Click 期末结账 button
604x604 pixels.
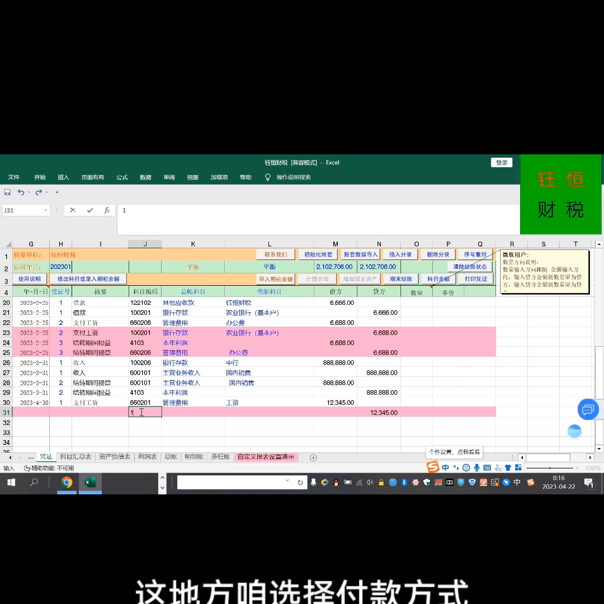[x=401, y=279]
